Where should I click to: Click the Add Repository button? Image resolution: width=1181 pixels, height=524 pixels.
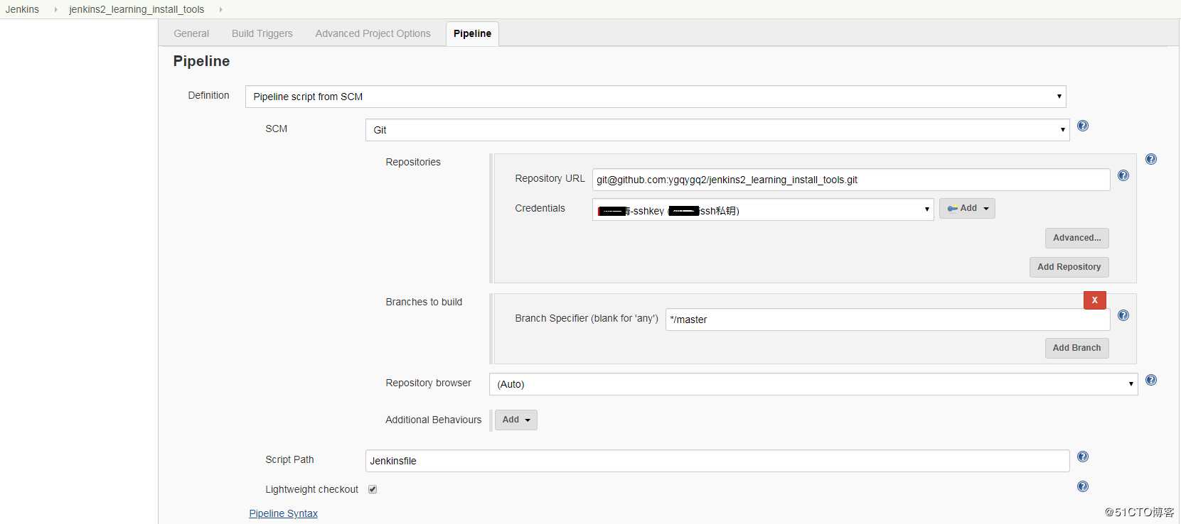coord(1069,267)
